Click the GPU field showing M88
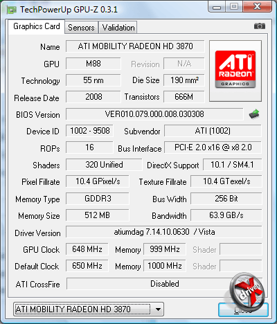Viewport: 277px width, 324px height. (93, 64)
